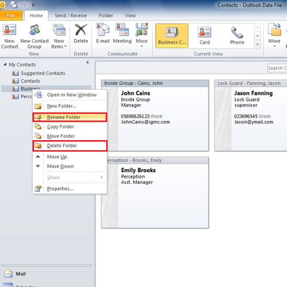The height and width of the screenshot is (287, 287).
Task: Select the Suggested Contacts folder
Action: point(43,73)
